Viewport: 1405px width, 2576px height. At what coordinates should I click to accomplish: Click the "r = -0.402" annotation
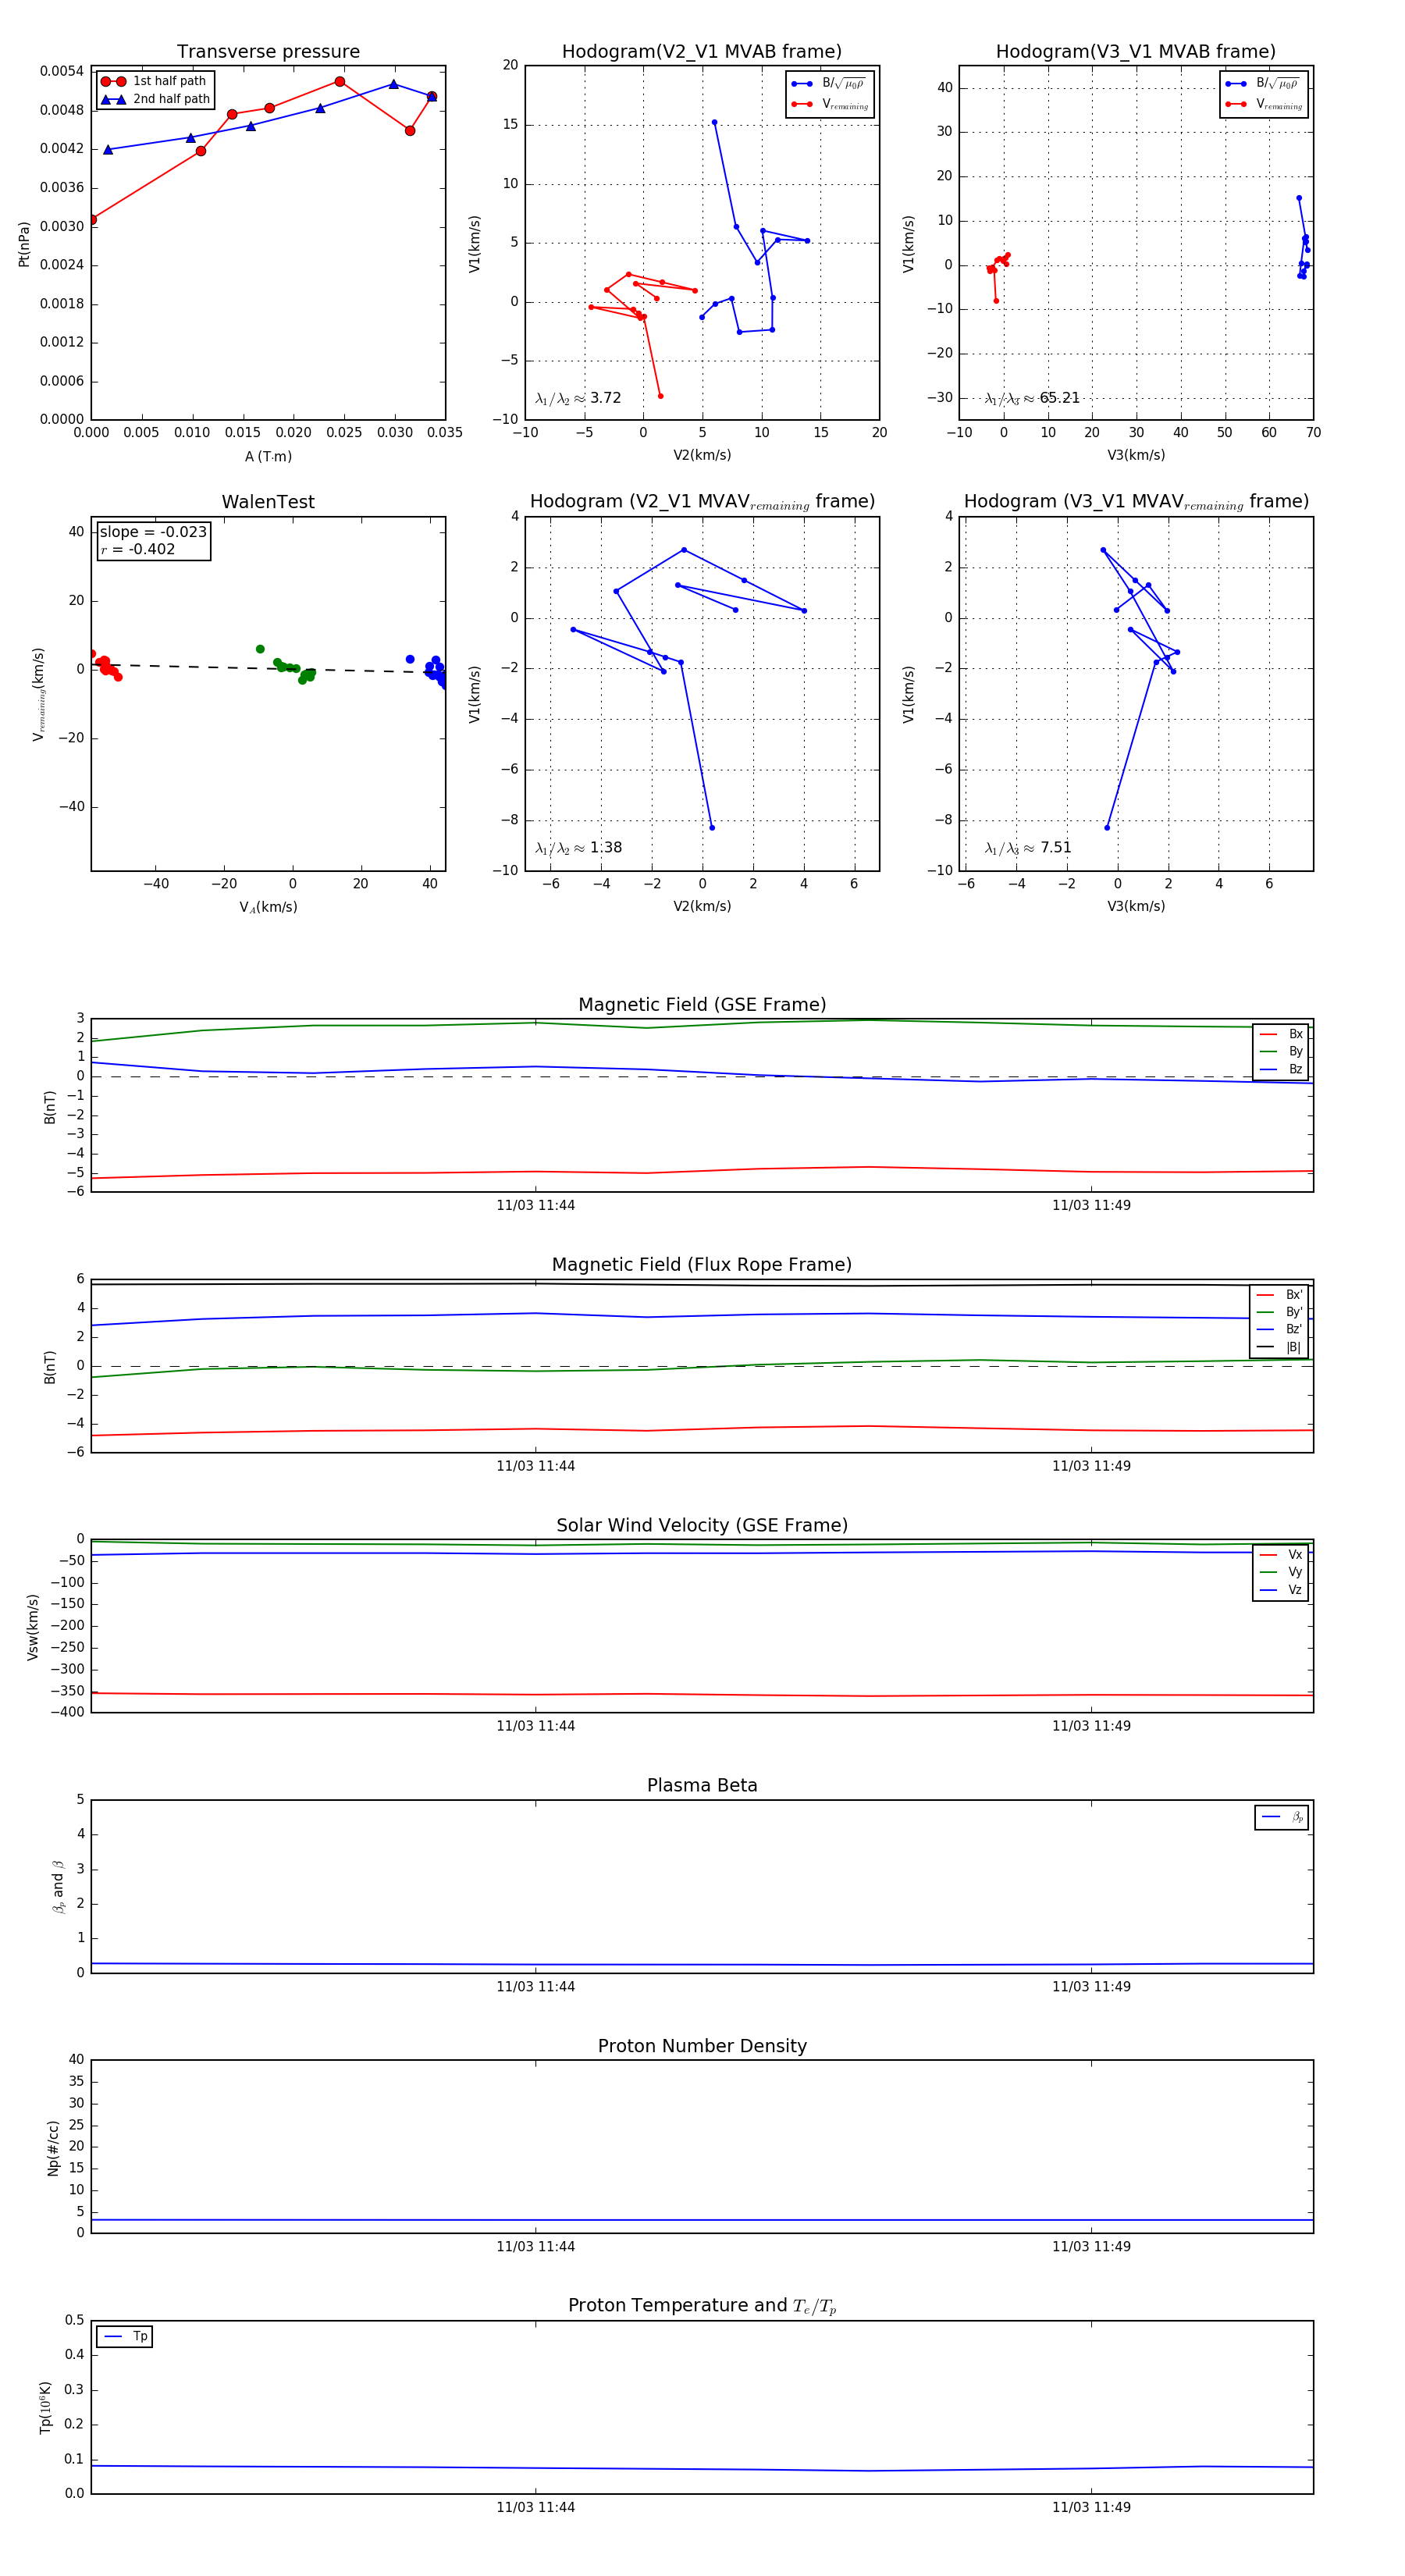(x=138, y=549)
